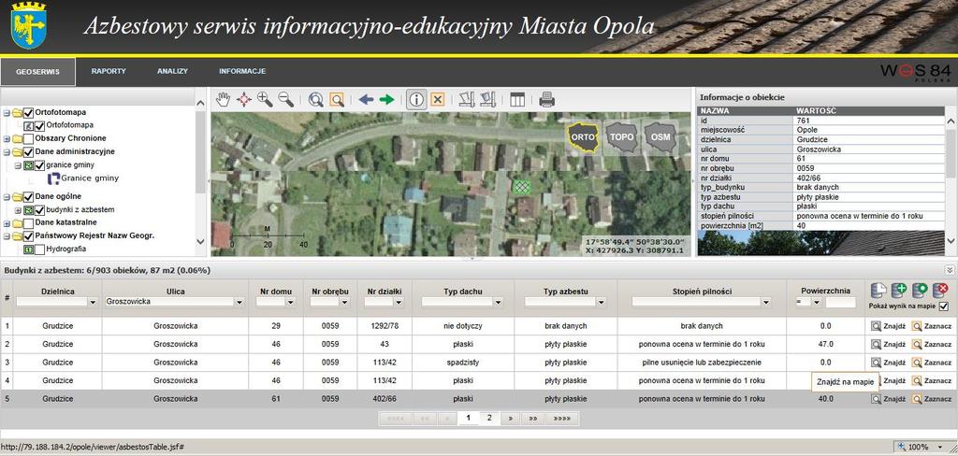Enable the Obszary Chronione layer group

tap(28, 138)
